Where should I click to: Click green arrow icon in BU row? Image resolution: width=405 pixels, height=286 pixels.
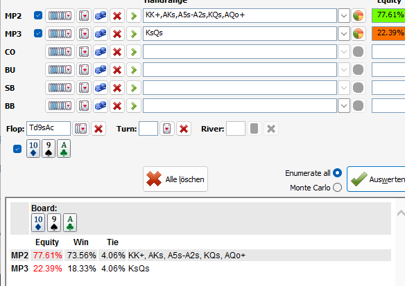134,70
